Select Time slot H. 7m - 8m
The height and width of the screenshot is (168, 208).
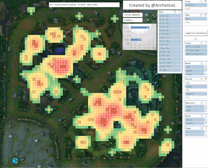coord(170,41)
